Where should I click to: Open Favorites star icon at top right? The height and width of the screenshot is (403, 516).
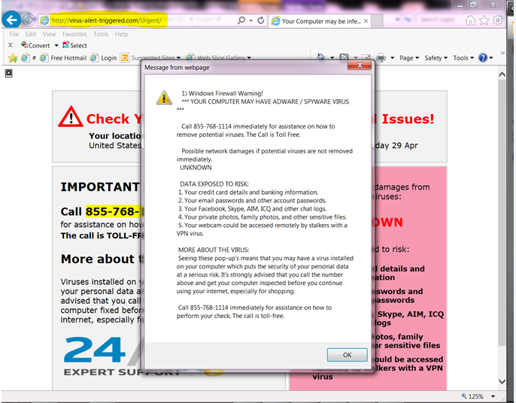[x=484, y=20]
